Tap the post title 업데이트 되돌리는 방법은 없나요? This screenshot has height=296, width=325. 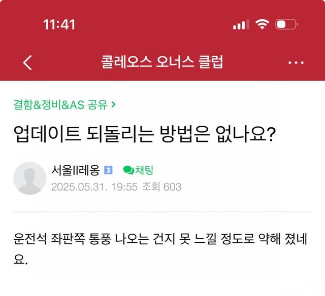(144, 135)
